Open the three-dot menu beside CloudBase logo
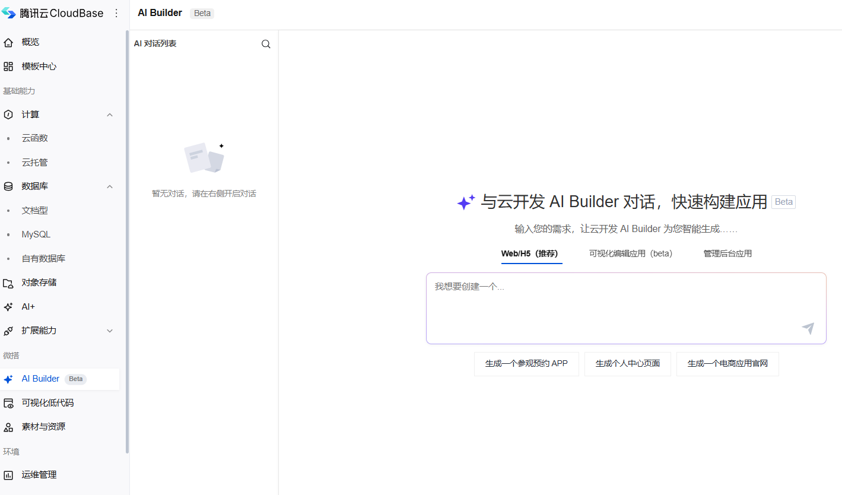The width and height of the screenshot is (842, 495). pyautogui.click(x=116, y=12)
